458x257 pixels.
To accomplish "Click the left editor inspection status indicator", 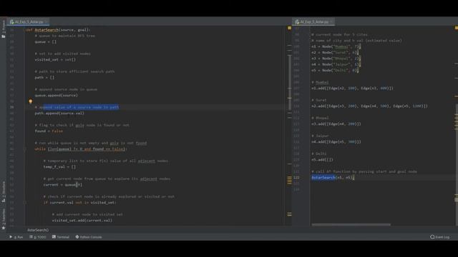I will pos(289,28).
